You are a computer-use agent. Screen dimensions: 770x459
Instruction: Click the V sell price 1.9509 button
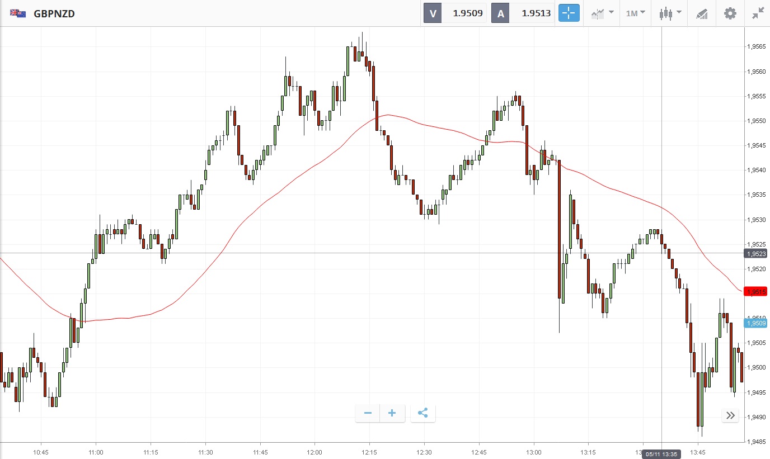pos(456,13)
